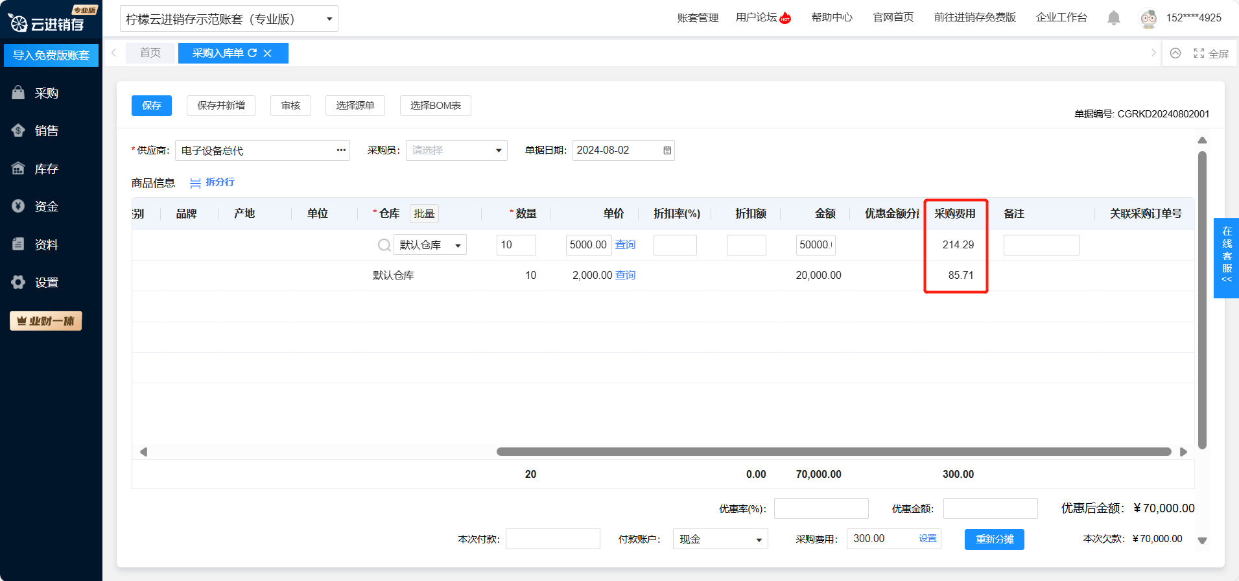Focus the 金额 field in first row
This screenshot has height=581, width=1239.
816,244
